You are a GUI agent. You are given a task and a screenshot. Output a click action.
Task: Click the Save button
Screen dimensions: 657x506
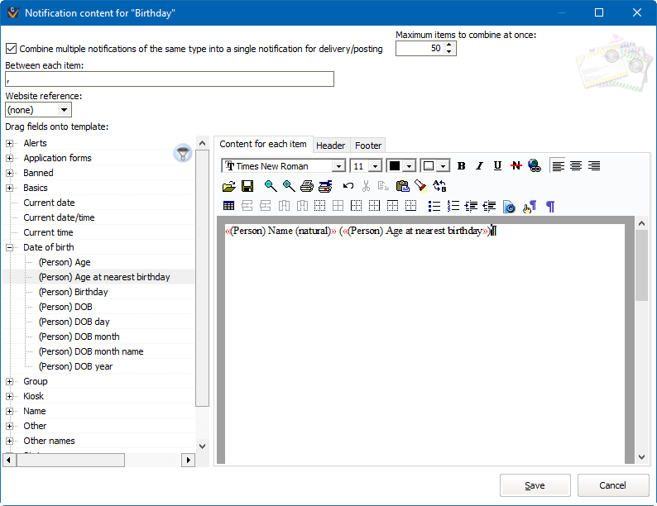[535, 485]
